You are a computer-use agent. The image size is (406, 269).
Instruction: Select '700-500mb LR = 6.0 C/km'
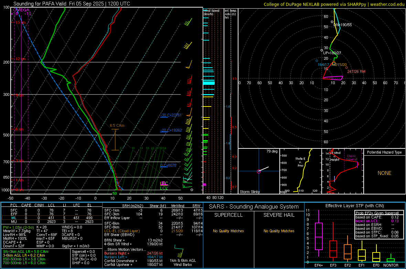click(x=24, y=263)
